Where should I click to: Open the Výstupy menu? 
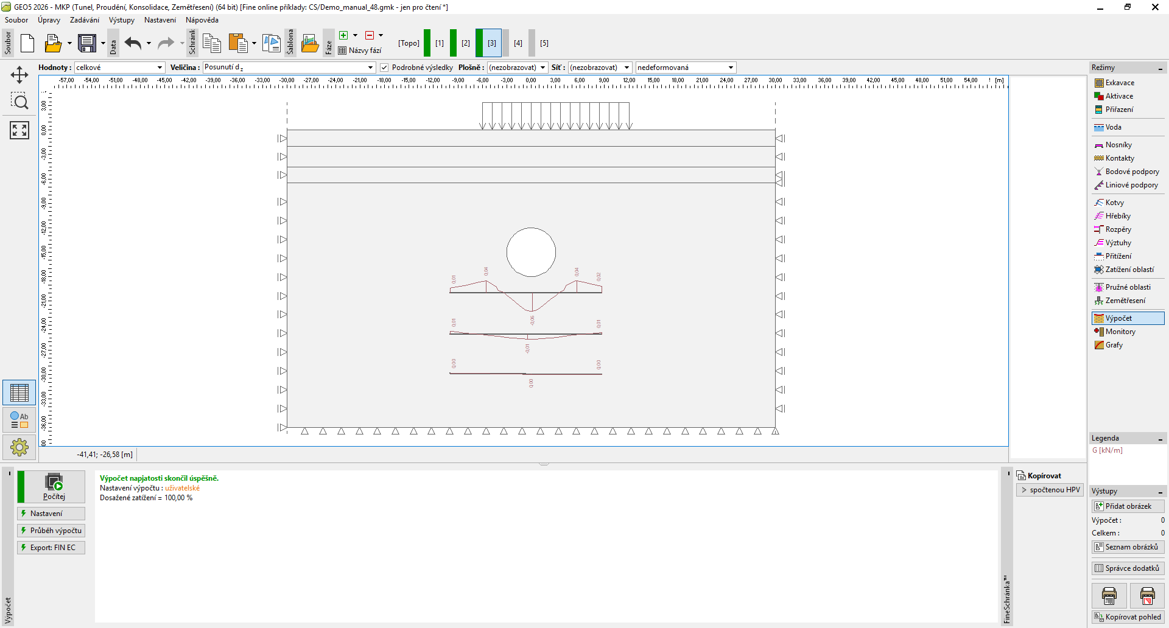[122, 20]
